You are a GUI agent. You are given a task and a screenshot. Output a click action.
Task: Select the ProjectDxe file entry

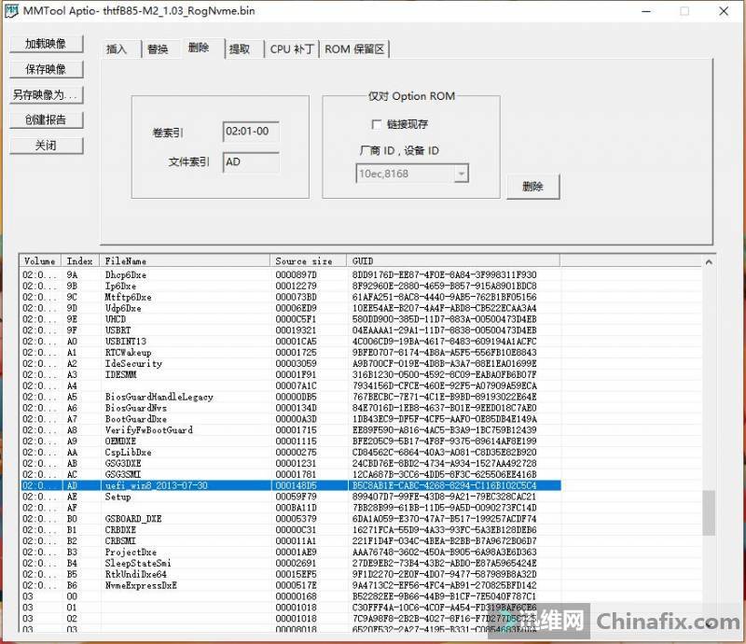point(290,553)
